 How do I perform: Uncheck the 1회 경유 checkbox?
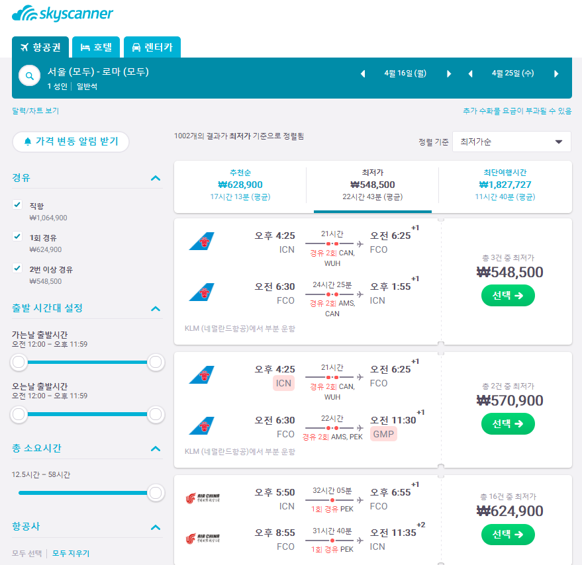[x=18, y=237]
